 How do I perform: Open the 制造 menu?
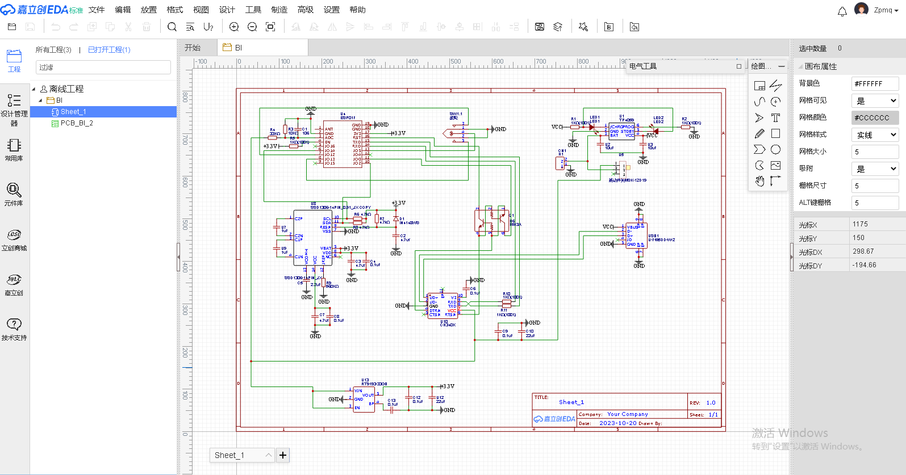[279, 10]
